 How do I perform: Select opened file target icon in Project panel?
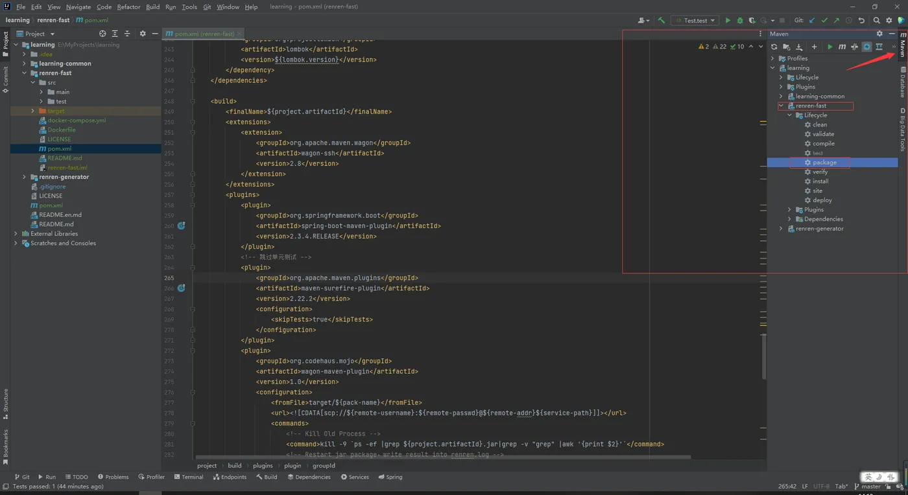click(x=102, y=34)
